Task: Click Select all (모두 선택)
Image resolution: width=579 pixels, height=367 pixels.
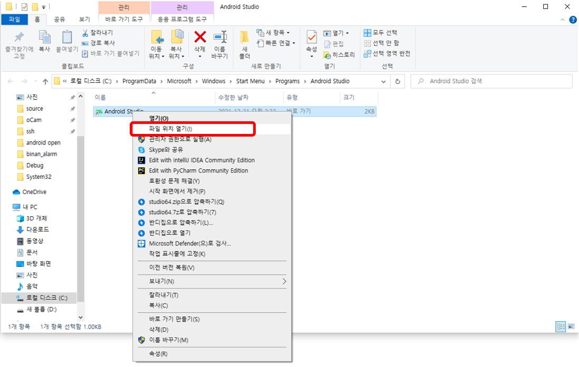Action: click(381, 33)
